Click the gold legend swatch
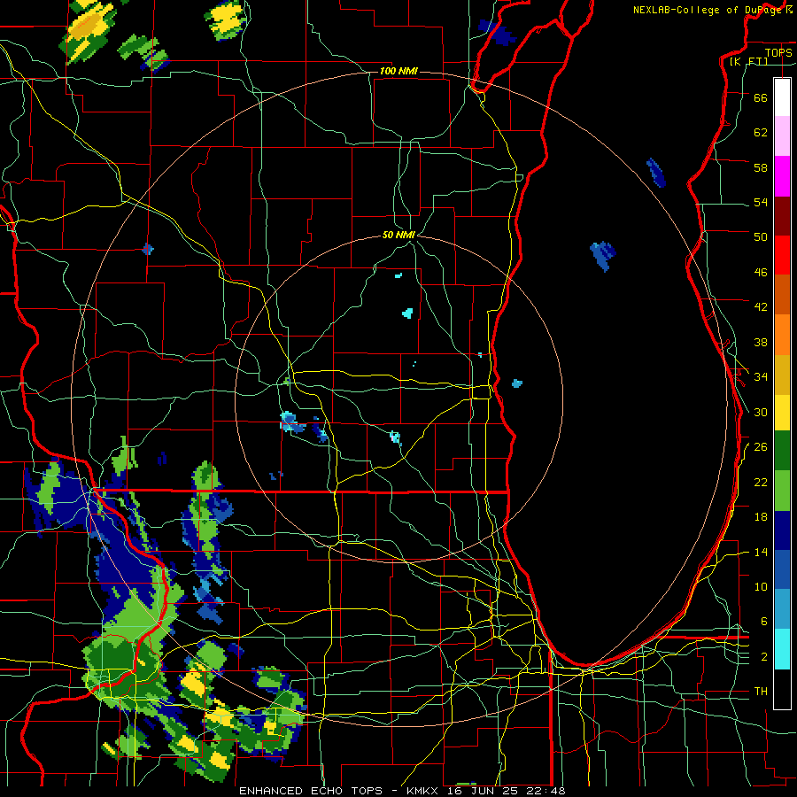 pyautogui.click(x=782, y=375)
